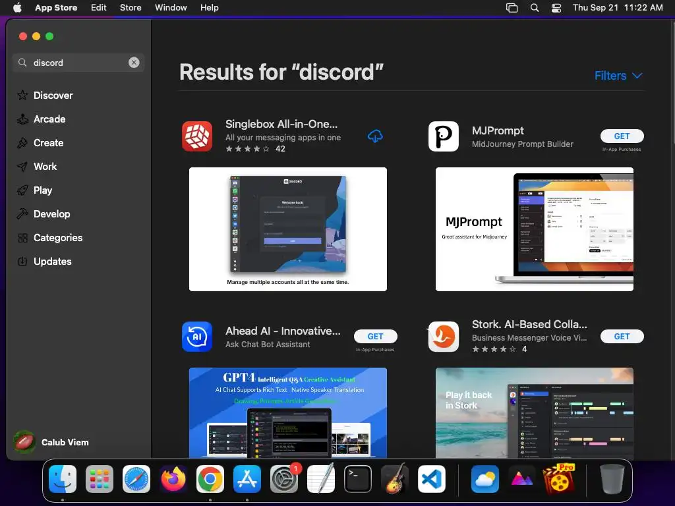Screen dimensions: 675x506
Task: Launch GarageBand from the Dock
Action: [395, 479]
